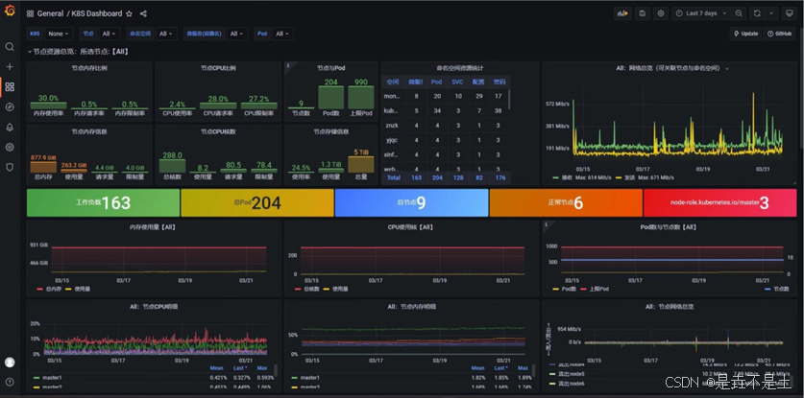Open the Alerting bell in sidebar

(x=10, y=127)
